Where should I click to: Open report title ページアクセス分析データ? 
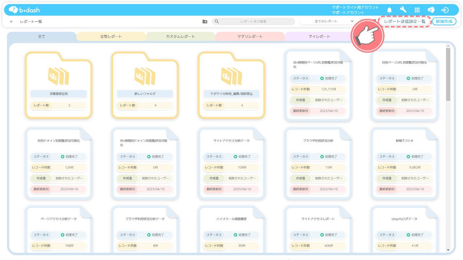pos(59,219)
